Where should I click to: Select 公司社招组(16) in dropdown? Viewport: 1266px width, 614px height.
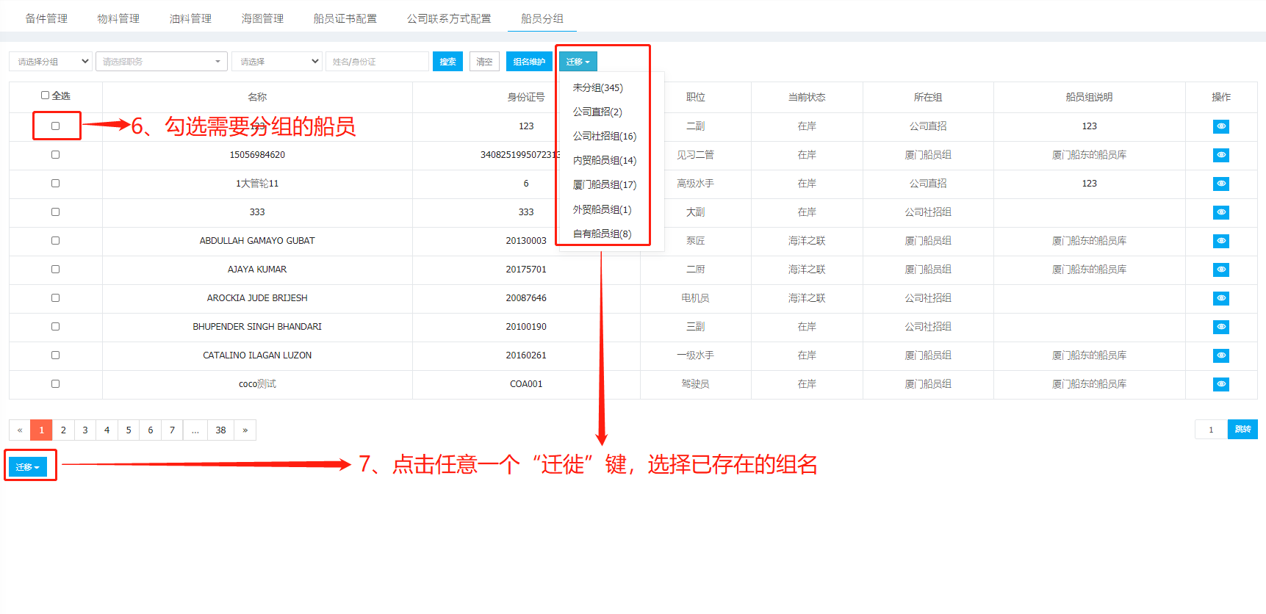pyautogui.click(x=605, y=136)
